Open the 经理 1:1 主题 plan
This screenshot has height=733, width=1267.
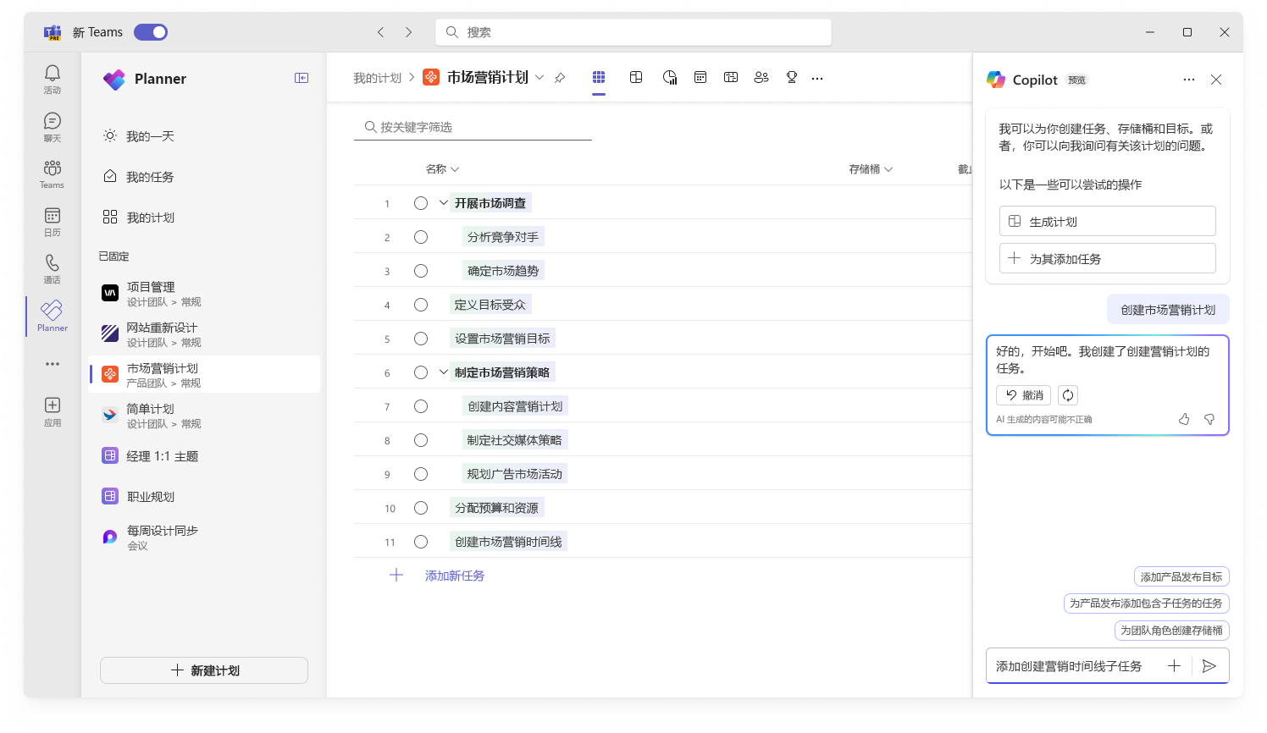click(205, 456)
